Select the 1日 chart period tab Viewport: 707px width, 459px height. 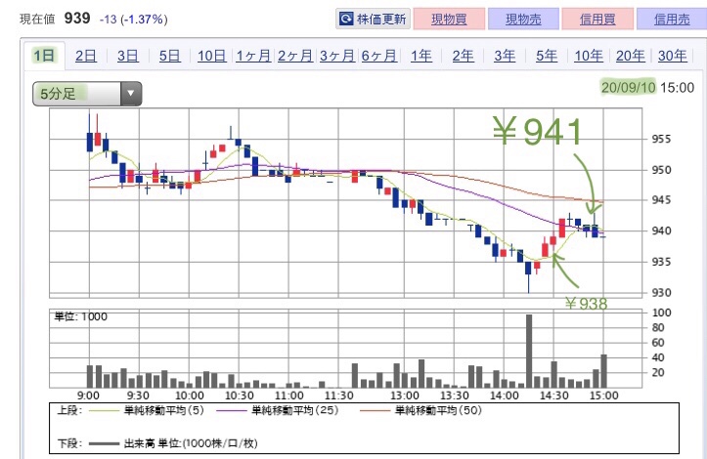(x=44, y=56)
